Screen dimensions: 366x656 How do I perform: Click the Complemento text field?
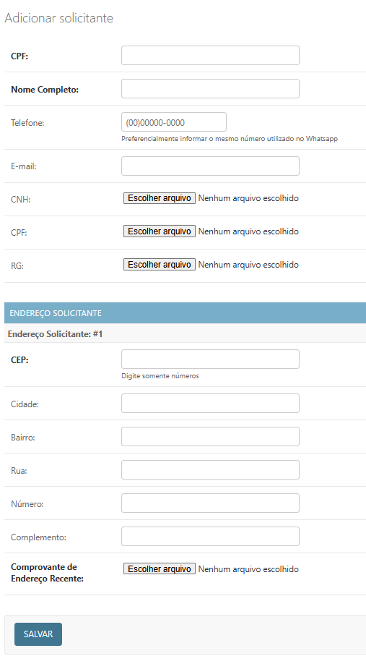point(210,537)
